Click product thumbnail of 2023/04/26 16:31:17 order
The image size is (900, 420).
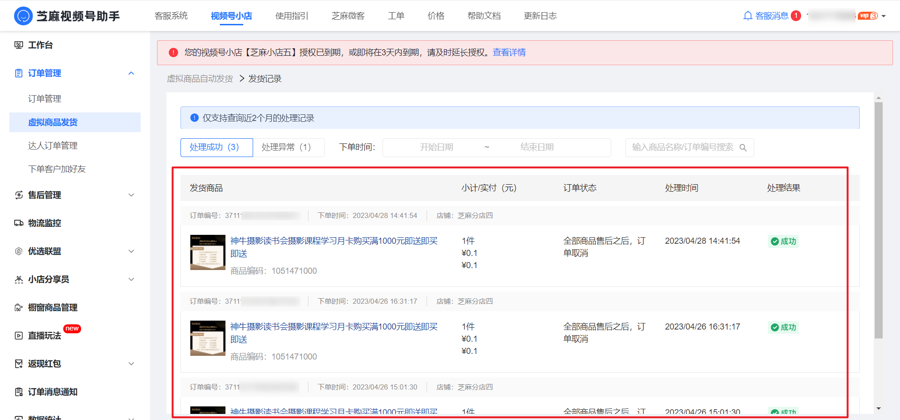point(208,338)
